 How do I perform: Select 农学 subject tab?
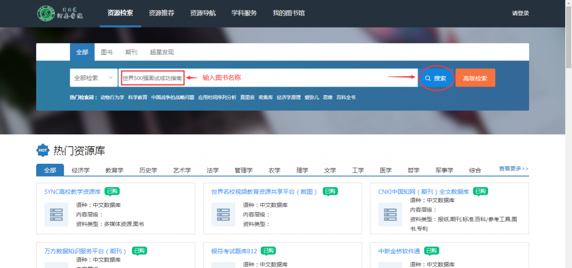click(x=275, y=170)
